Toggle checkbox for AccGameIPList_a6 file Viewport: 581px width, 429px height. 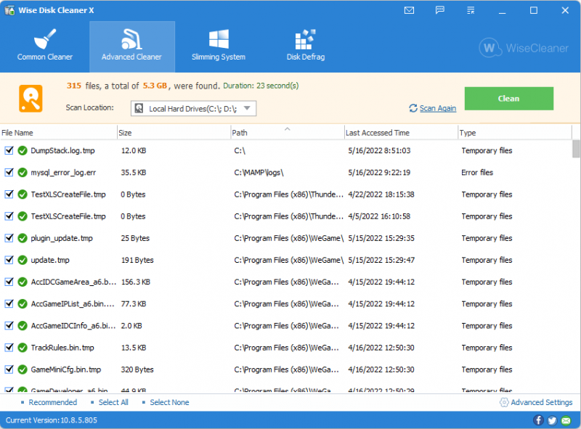(x=9, y=303)
